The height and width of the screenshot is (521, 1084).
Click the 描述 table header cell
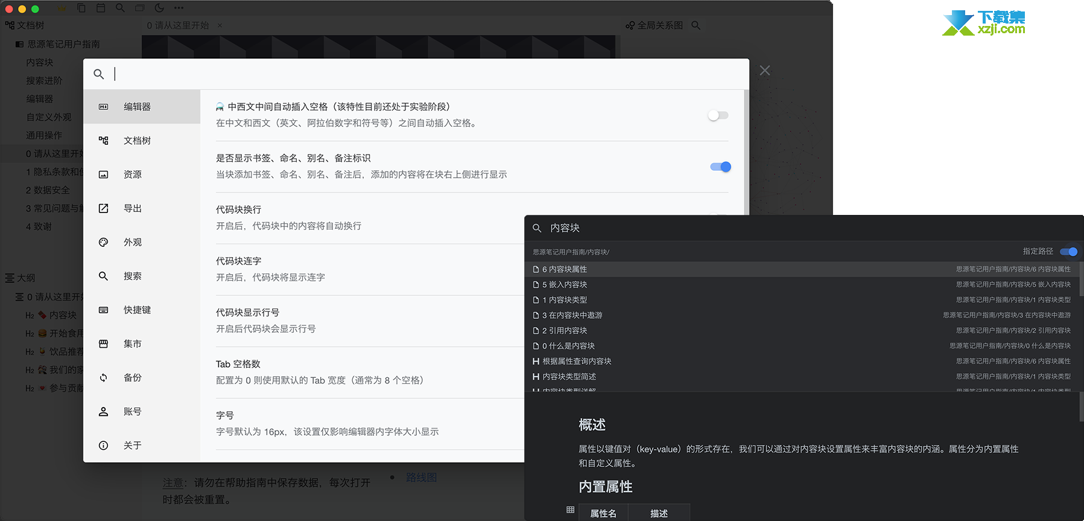tap(659, 513)
